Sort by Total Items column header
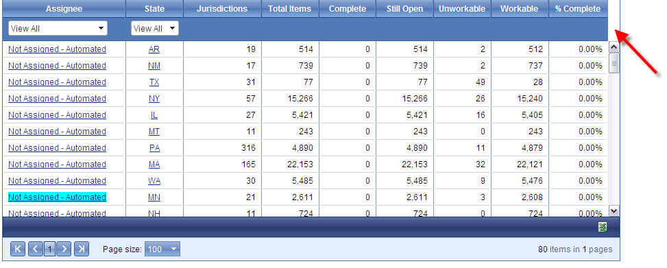667x268 pixels. (290, 8)
